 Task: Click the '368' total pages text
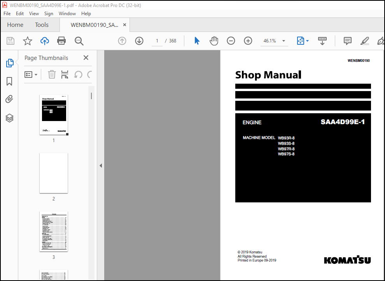[173, 41]
